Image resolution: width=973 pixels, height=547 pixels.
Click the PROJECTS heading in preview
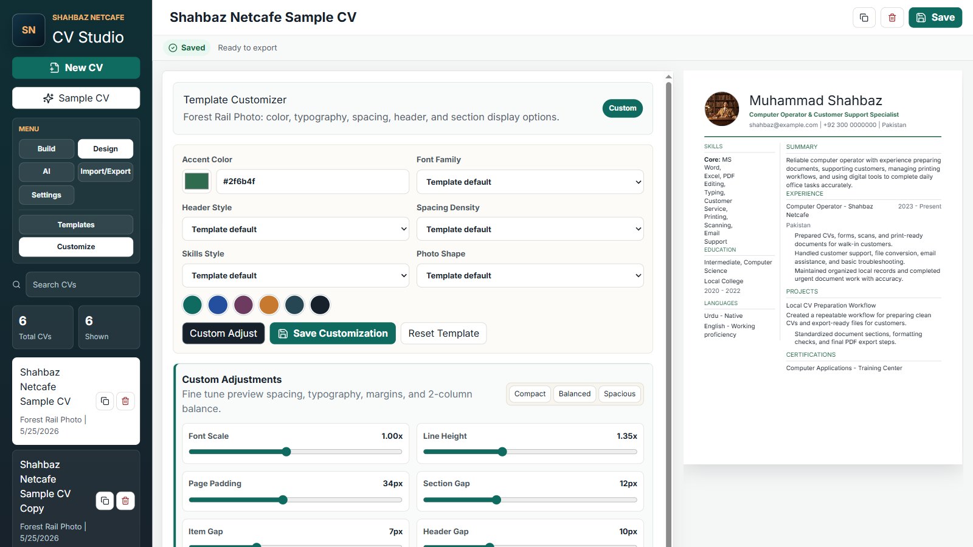coord(802,291)
